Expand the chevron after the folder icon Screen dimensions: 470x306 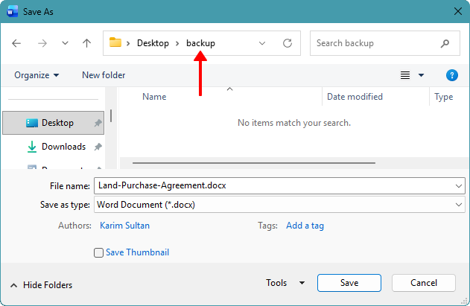click(x=128, y=43)
